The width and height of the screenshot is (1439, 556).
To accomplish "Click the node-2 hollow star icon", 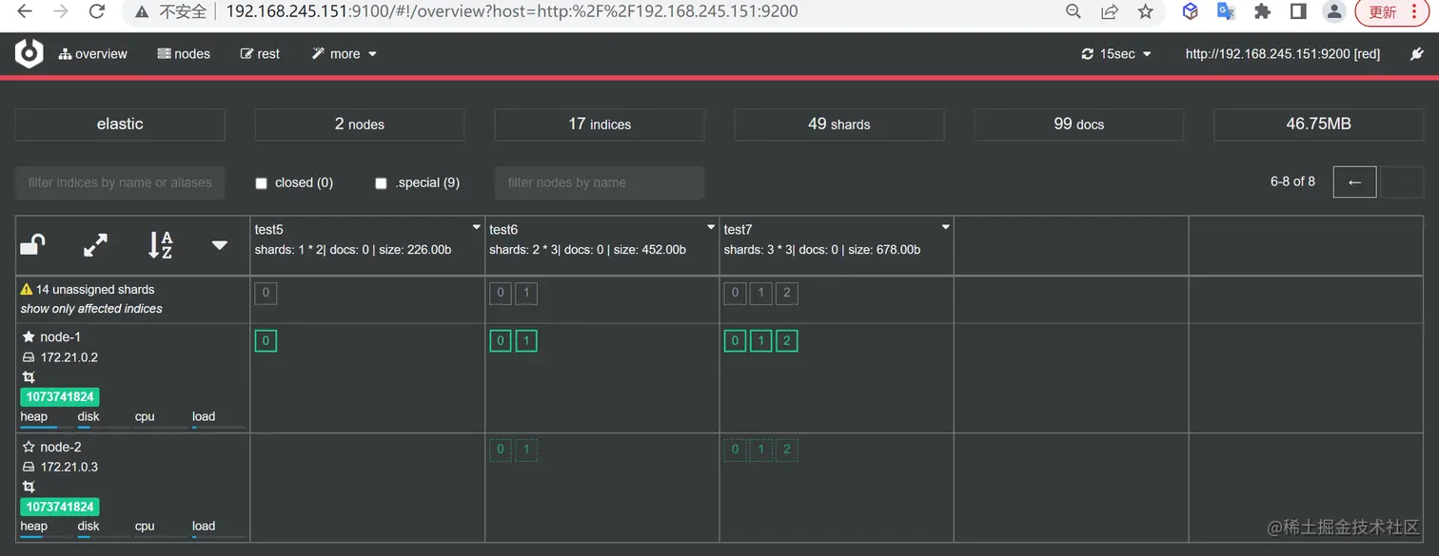I will click(x=29, y=447).
